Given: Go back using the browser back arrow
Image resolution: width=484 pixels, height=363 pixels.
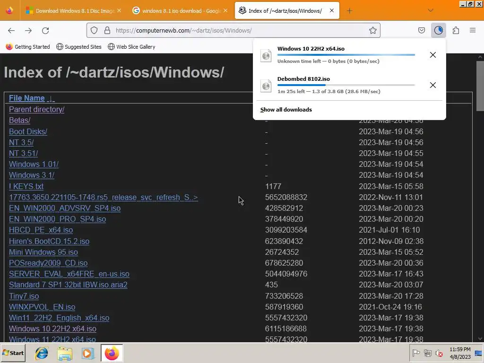Looking at the screenshot, I should (x=11, y=30).
